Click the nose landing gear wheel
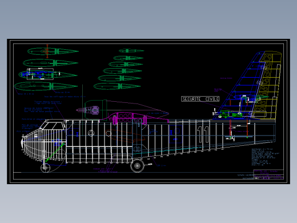The width and height of the screenshot is (297, 223). 45,168
